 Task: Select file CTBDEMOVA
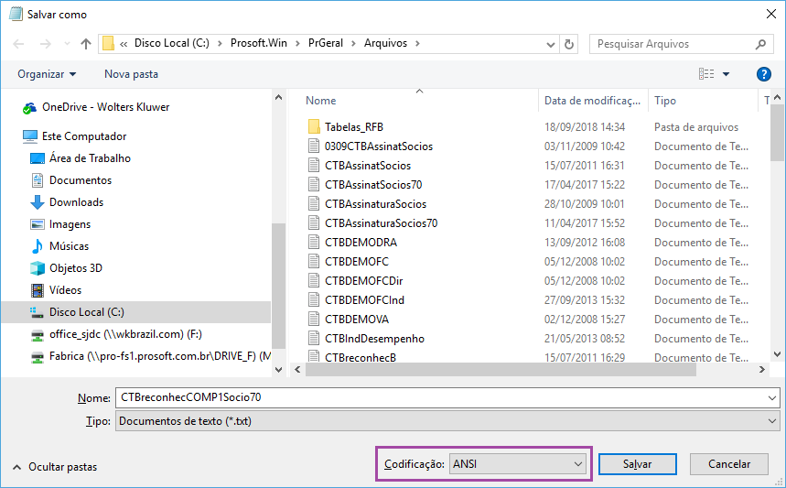point(357,320)
